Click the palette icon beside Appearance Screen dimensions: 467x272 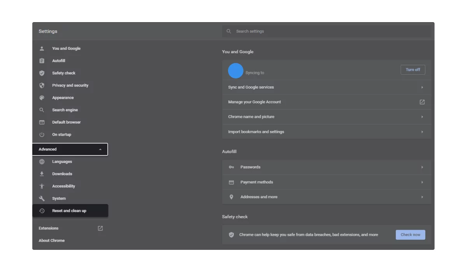point(42,98)
